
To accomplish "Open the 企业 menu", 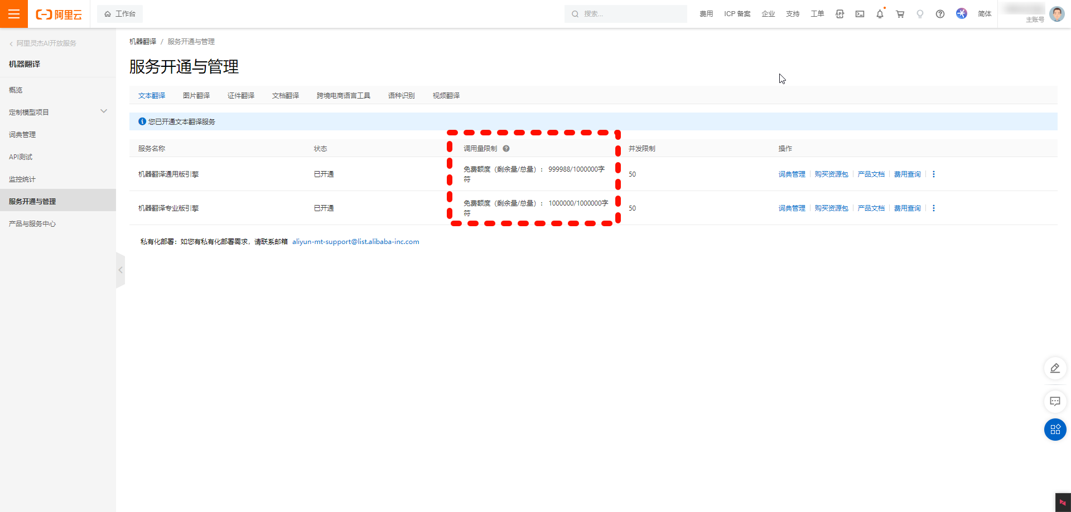I will 768,14.
